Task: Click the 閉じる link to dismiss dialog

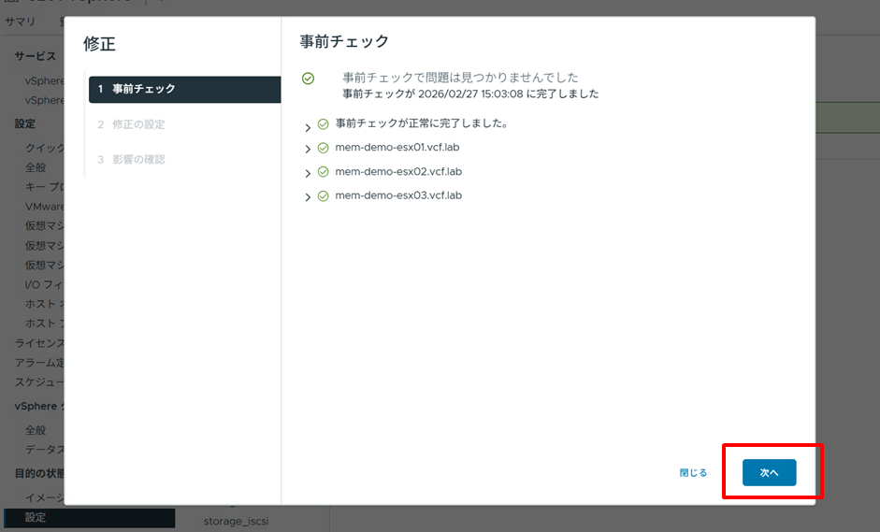Action: pos(693,473)
